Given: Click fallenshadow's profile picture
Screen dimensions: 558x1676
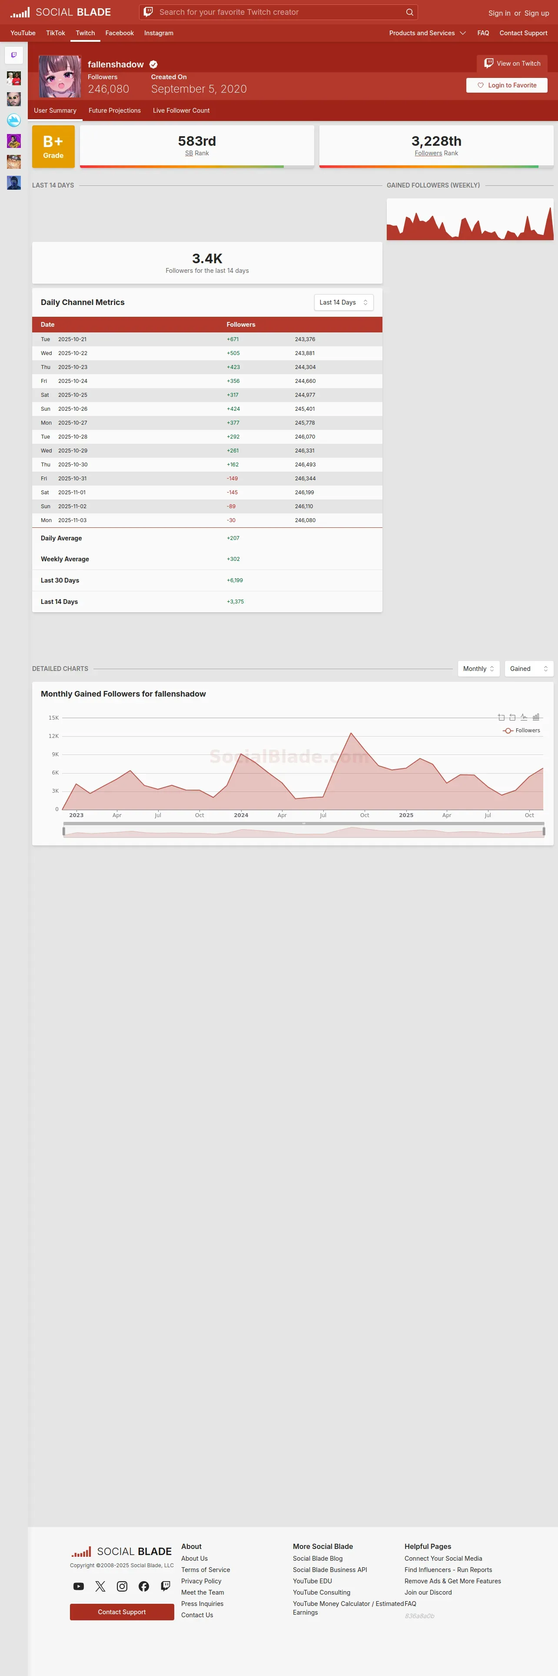Looking at the screenshot, I should 60,76.
